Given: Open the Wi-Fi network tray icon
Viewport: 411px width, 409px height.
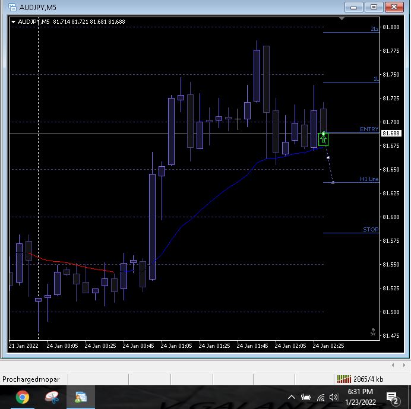Looking at the screenshot, I should pos(320,398).
